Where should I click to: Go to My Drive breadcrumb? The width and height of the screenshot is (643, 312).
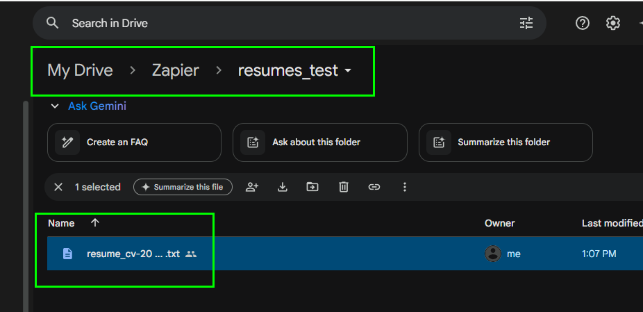click(80, 71)
